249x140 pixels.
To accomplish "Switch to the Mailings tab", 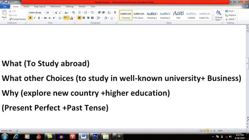I will tap(70, 7).
